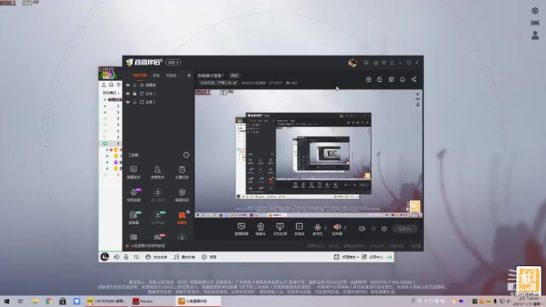Open the gear settings on danmaku show tool
Screen dimensions: 546x307
(188, 211)
